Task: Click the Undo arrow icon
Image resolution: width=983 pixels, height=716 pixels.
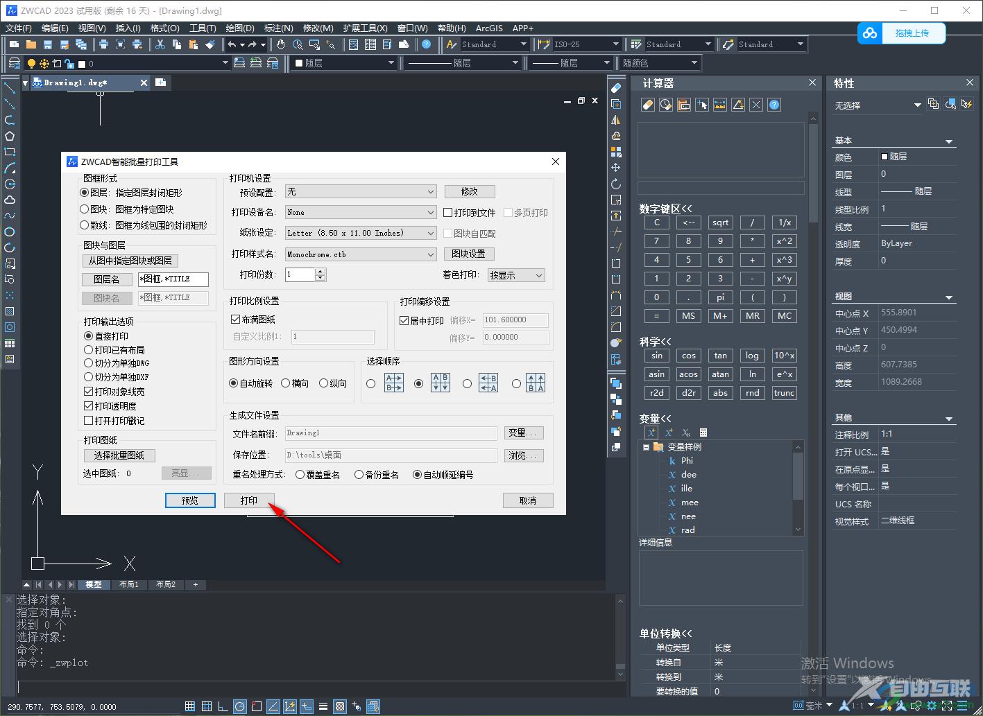Action: pos(232,44)
